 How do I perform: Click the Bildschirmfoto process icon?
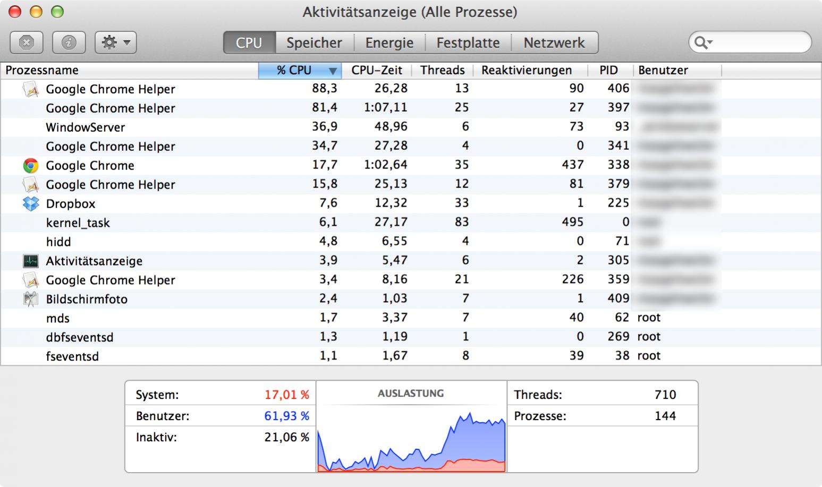[31, 299]
